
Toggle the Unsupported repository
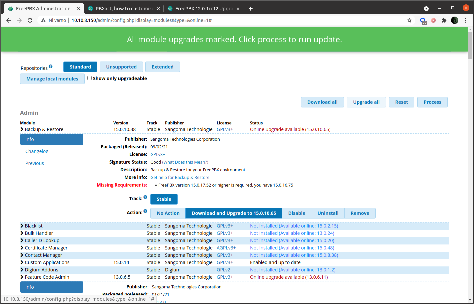click(121, 67)
